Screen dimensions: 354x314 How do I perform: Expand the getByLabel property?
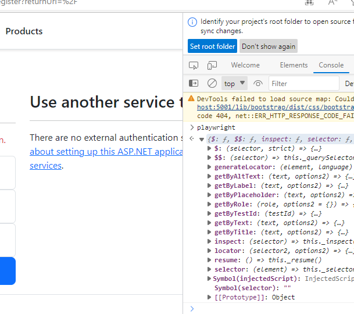click(x=209, y=185)
